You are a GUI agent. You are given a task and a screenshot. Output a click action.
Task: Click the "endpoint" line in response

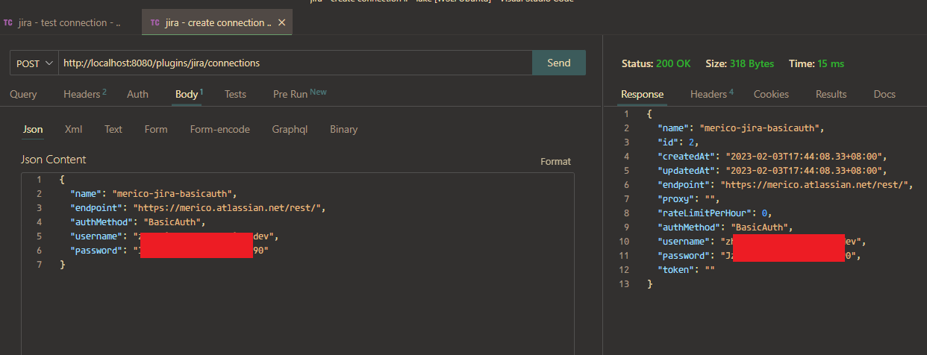point(785,184)
